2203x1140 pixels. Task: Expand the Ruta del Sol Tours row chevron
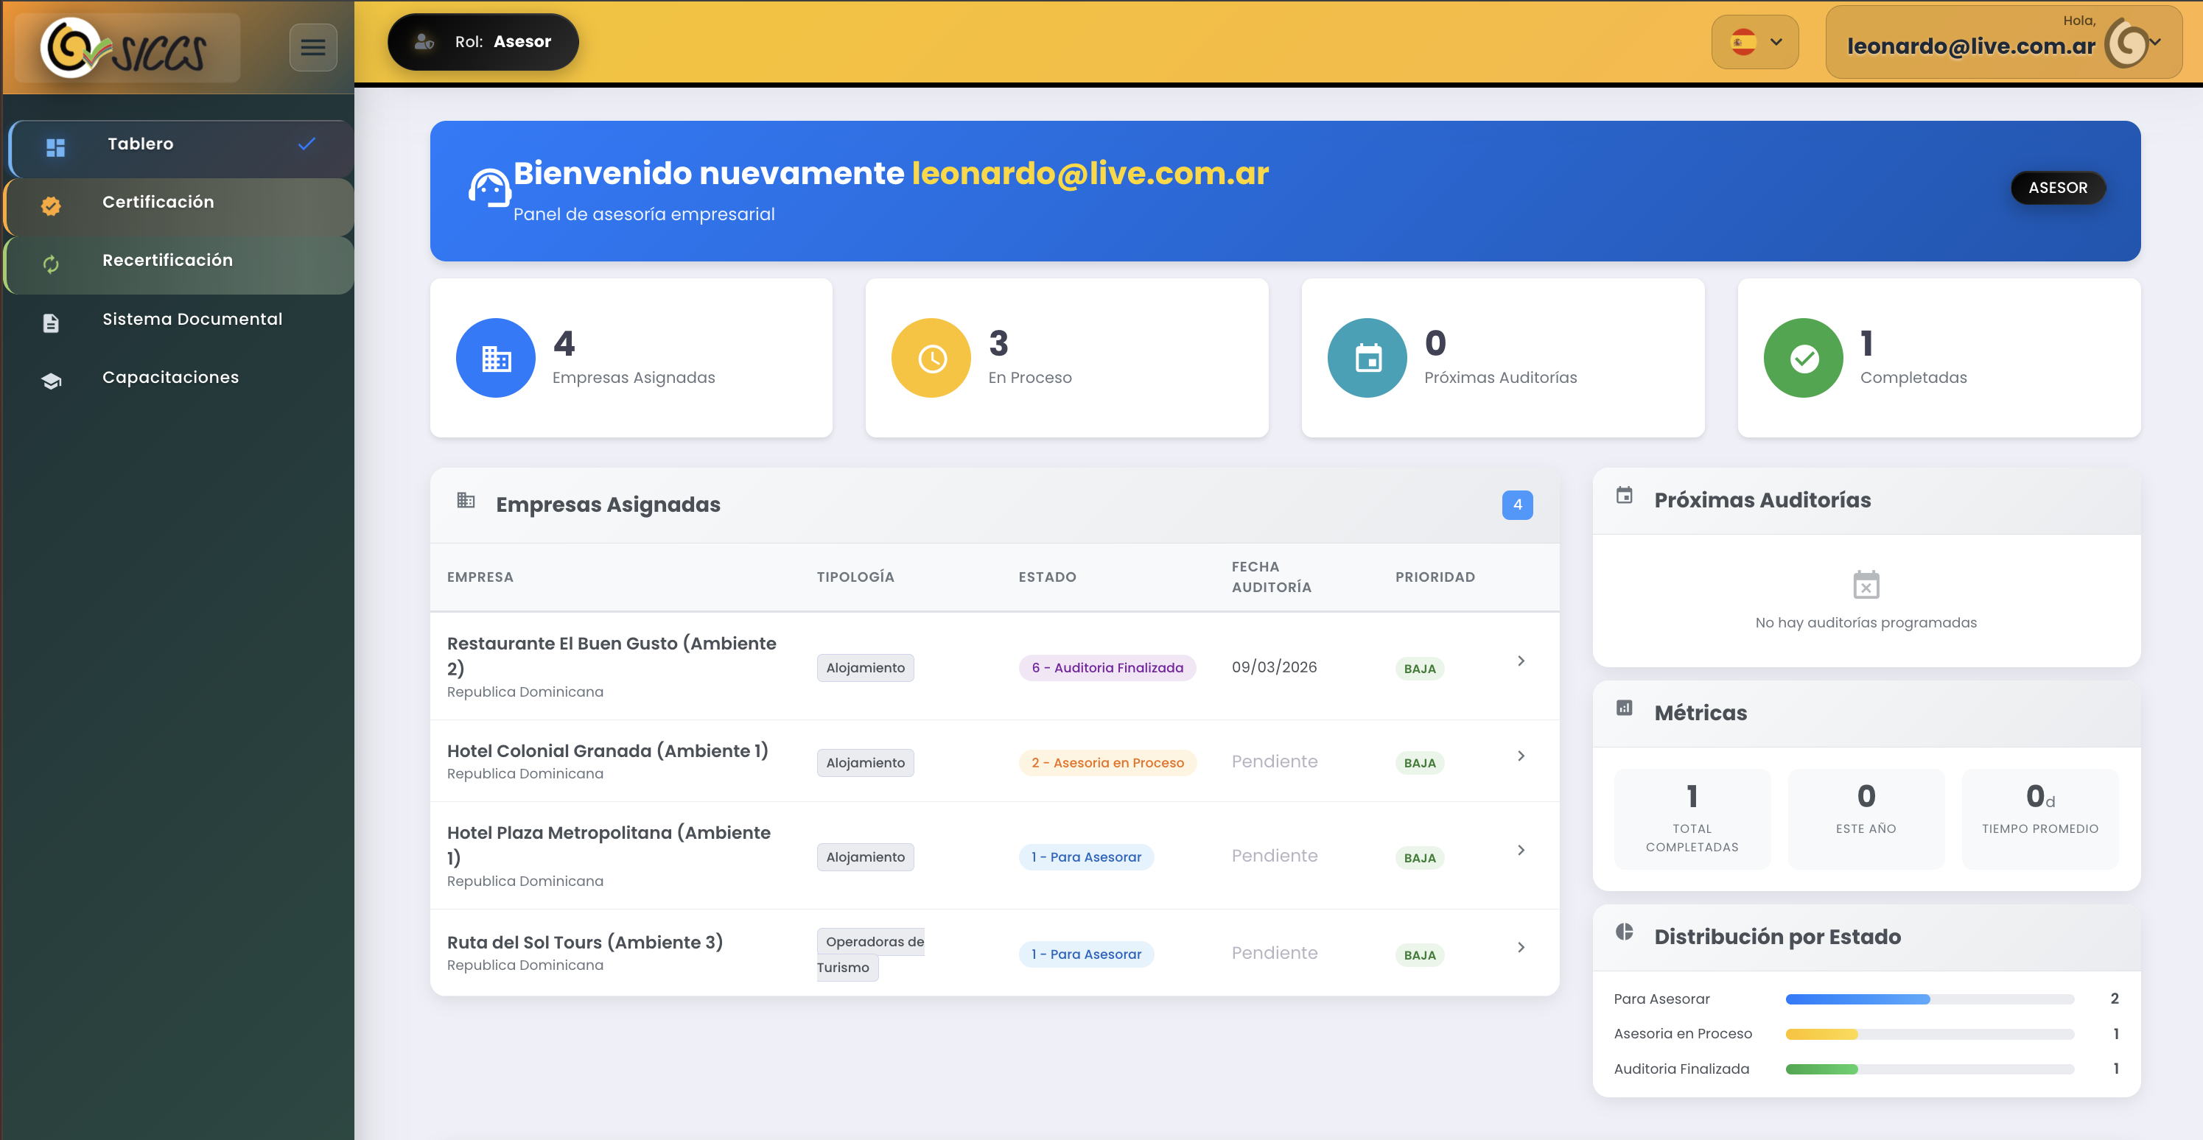[x=1521, y=947]
